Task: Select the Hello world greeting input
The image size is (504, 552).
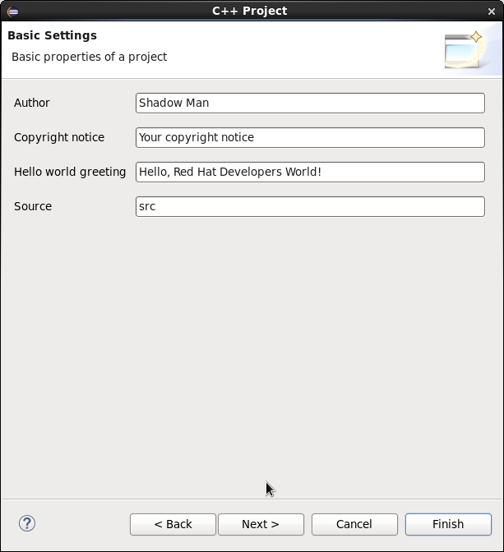Action: [x=310, y=172]
